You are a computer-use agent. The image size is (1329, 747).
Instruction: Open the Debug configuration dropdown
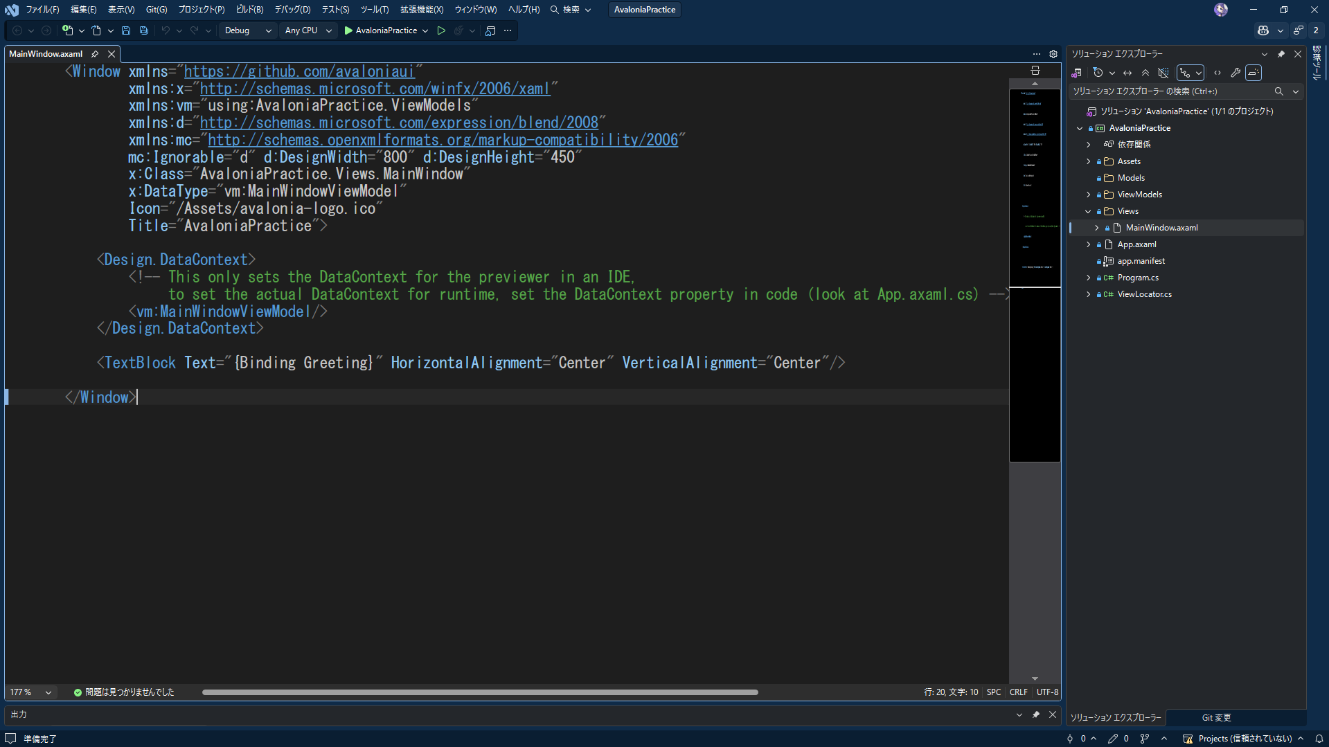pyautogui.click(x=248, y=30)
